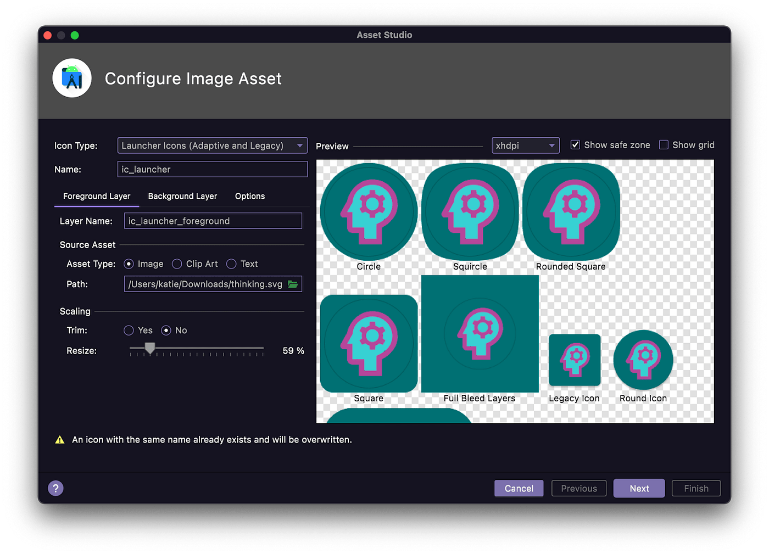
Task: Switch to the Background Layer tab
Action: pos(182,196)
